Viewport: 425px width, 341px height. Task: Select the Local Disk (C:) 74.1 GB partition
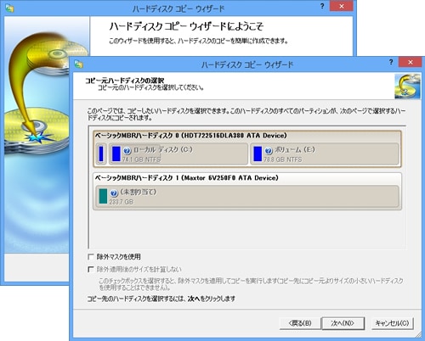(x=178, y=154)
